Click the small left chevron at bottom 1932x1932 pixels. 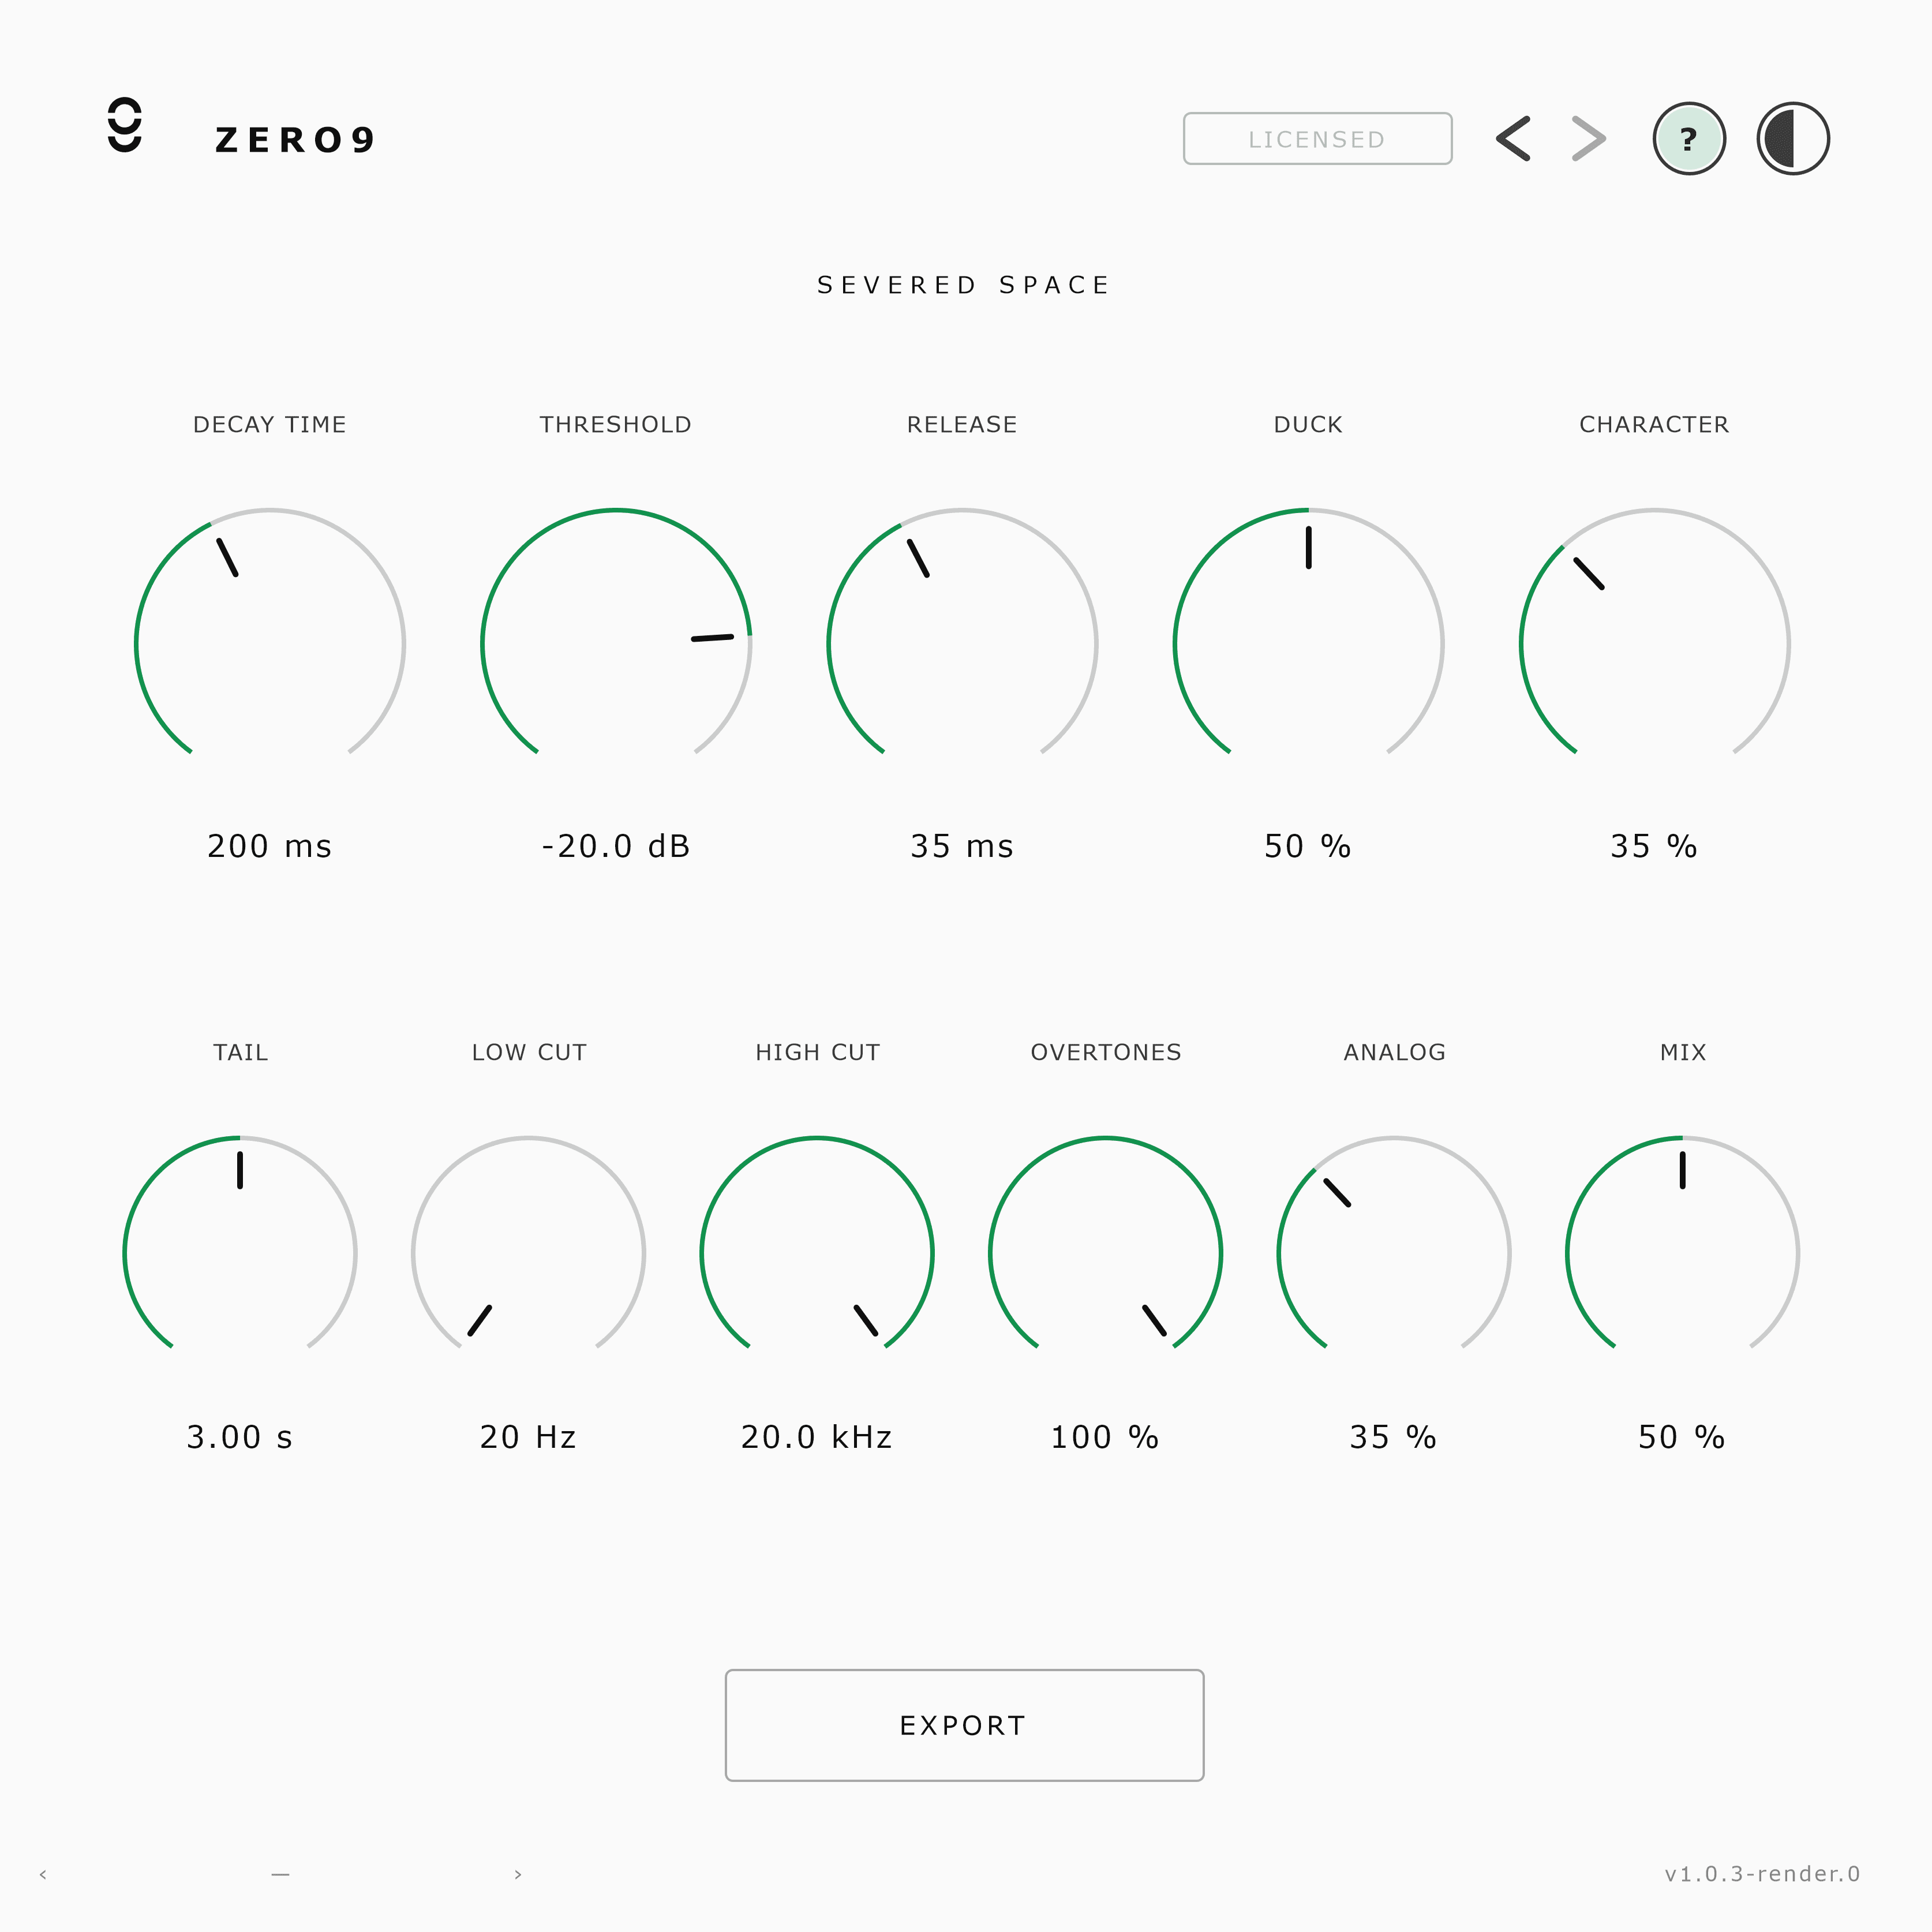[x=43, y=1874]
